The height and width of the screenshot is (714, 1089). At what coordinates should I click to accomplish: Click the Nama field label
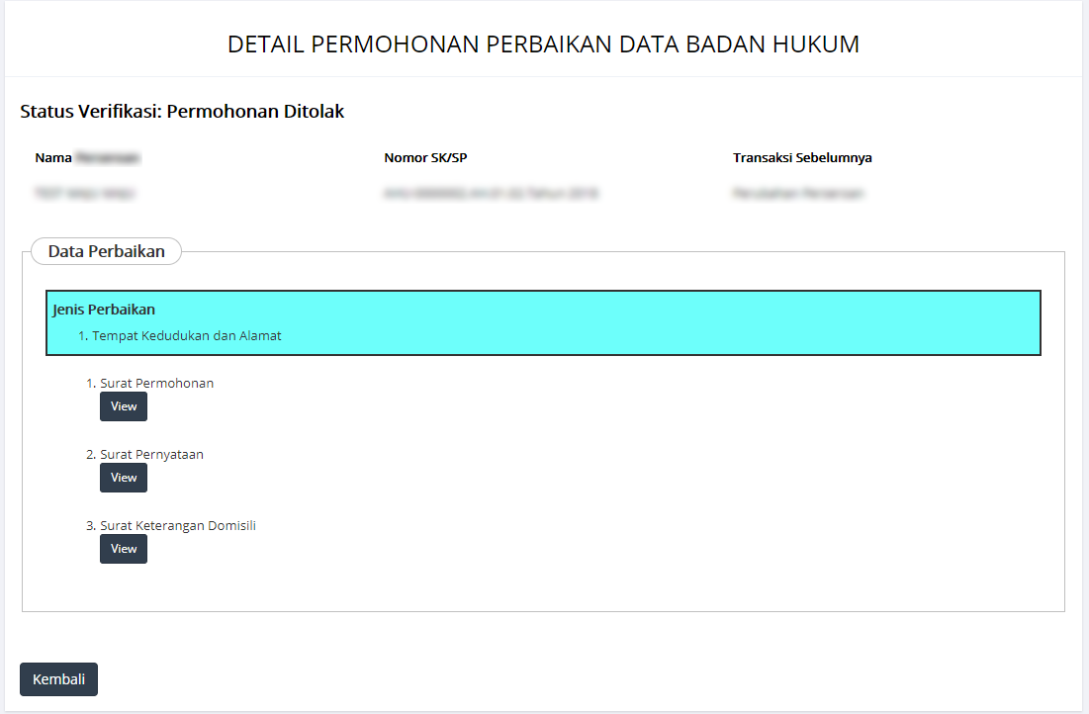[53, 158]
